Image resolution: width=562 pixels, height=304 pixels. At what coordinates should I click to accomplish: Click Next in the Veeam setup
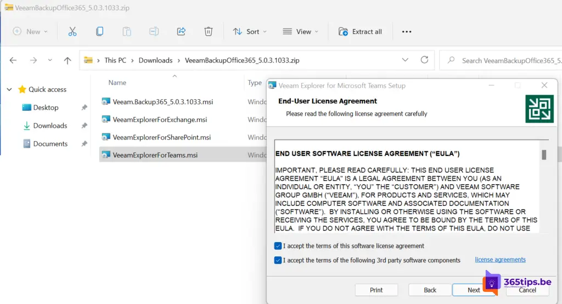474,290
